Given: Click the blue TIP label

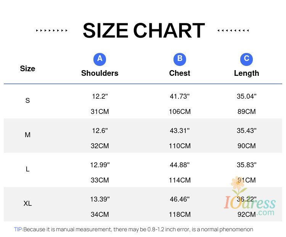Looking at the screenshot, I should coord(18,229).
